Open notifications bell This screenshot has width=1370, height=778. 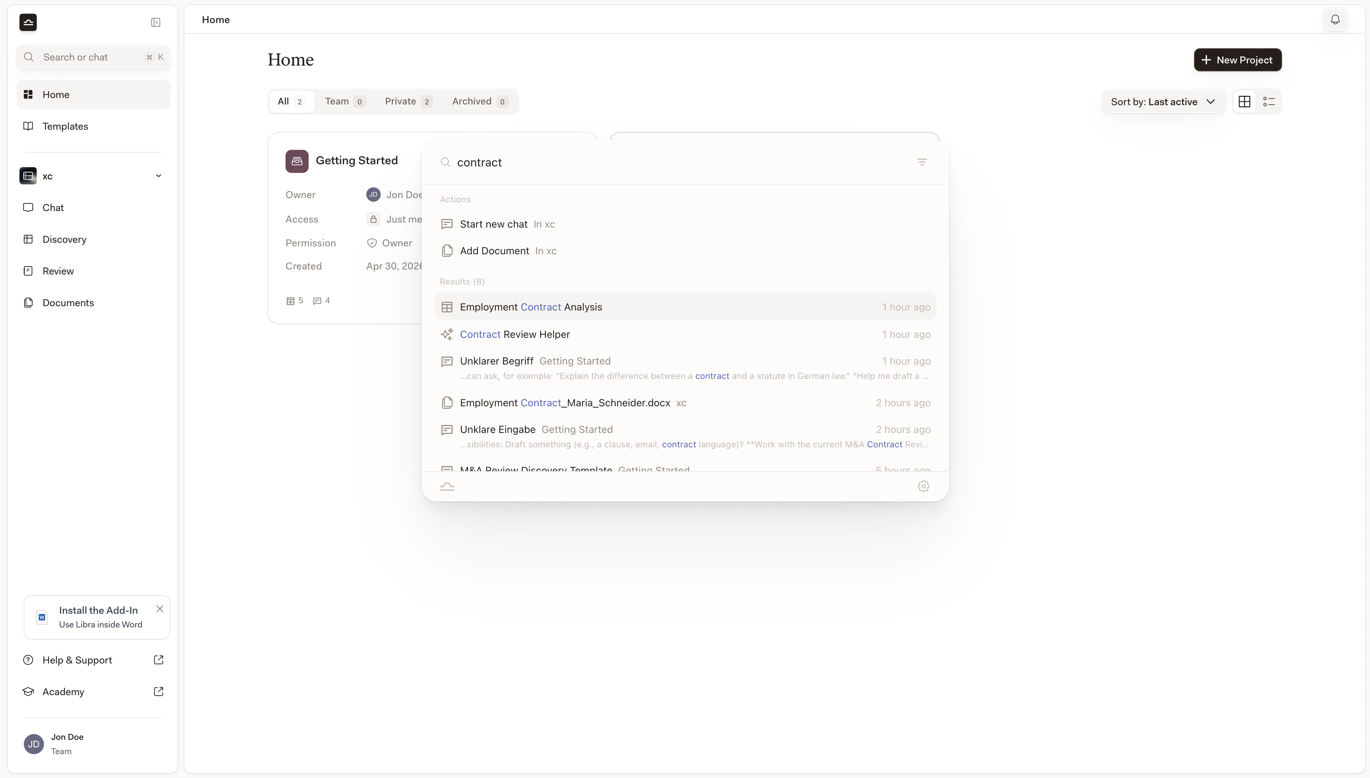coord(1335,20)
